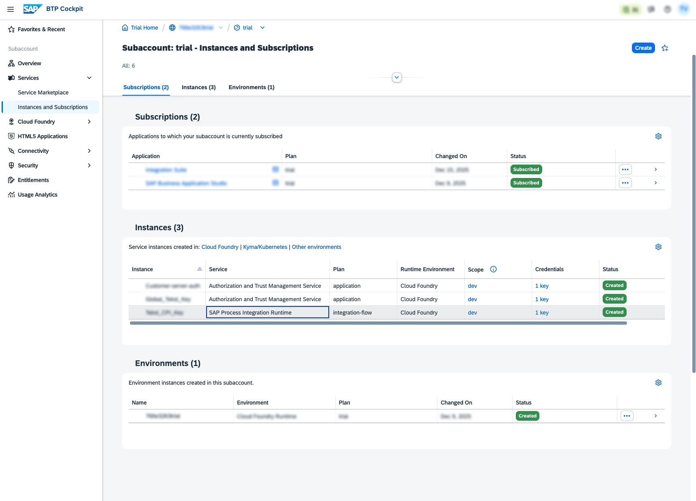Collapse the Services sidebar section
Screen dimensions: 696x501
[89, 78]
